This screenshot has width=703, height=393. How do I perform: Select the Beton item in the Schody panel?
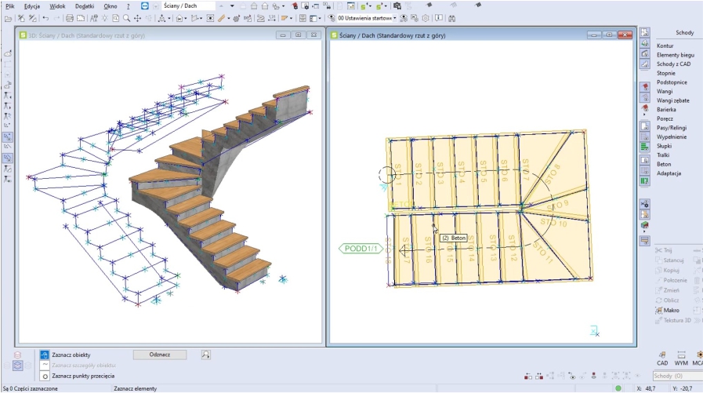[x=664, y=164]
